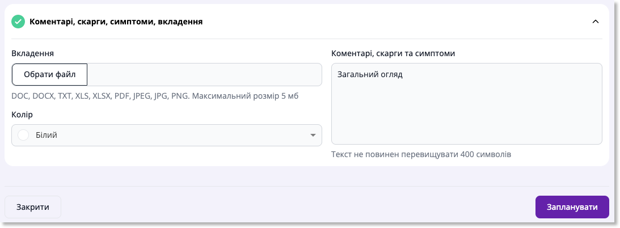The width and height of the screenshot is (620, 228).
Task: Open the Колір dropdown showing Білий
Action: click(x=166, y=135)
